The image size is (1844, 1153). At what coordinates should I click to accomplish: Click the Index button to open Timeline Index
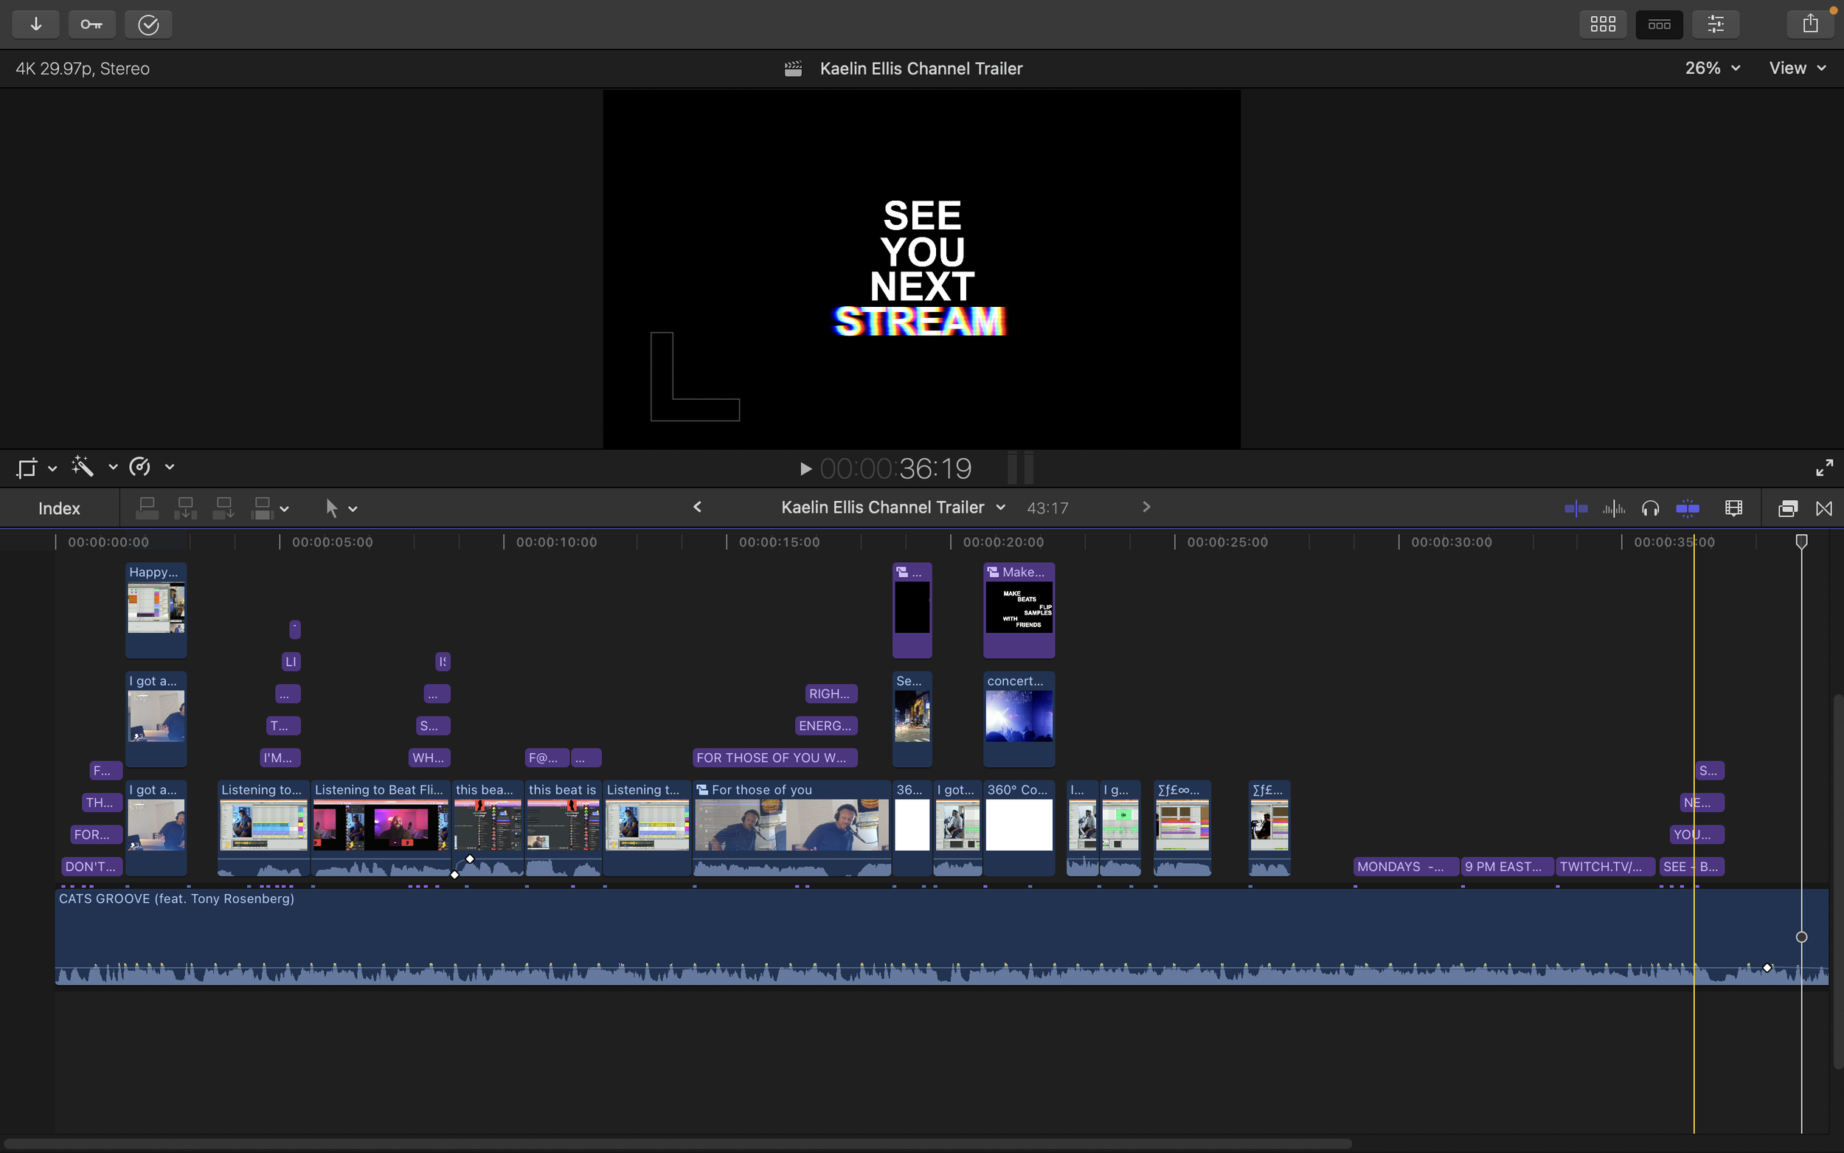(x=58, y=508)
